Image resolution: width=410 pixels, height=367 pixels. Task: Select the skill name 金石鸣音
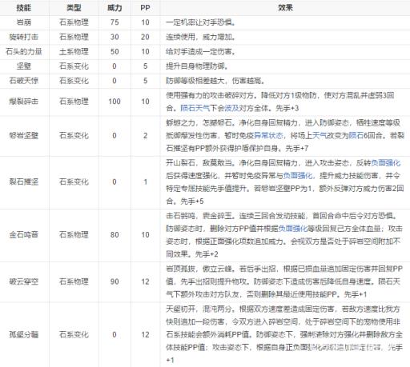(24, 234)
